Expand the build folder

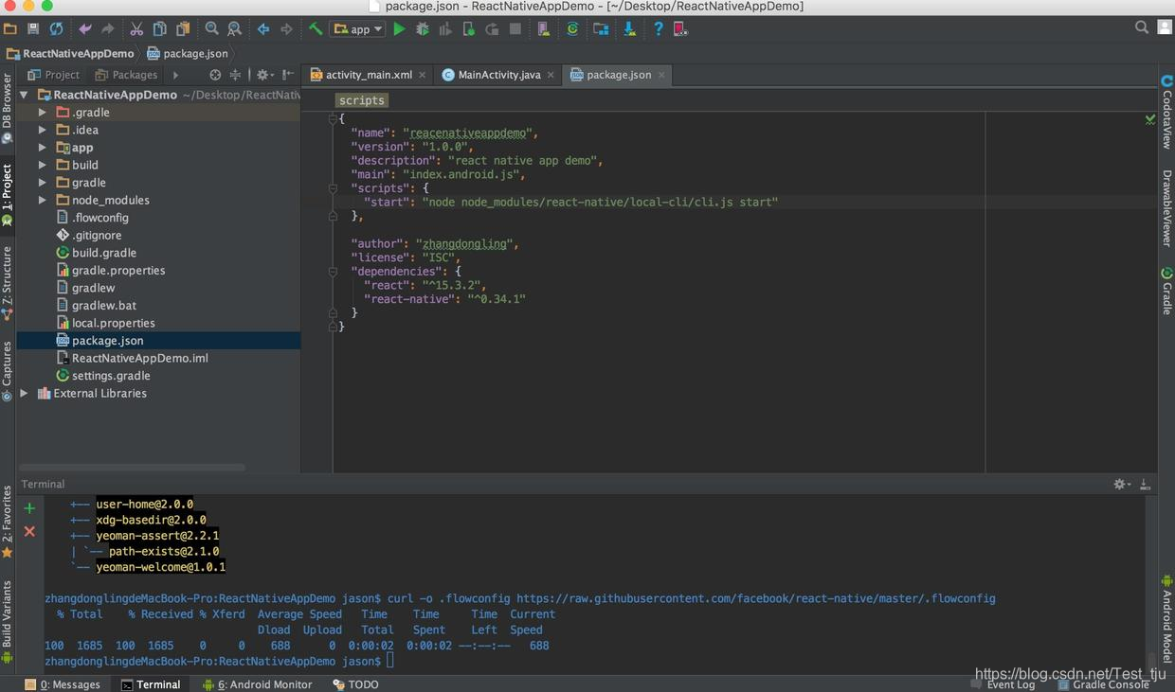tap(42, 165)
